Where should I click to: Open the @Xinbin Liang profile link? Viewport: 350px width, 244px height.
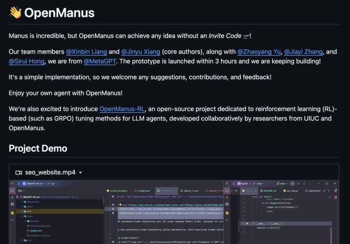point(86,52)
